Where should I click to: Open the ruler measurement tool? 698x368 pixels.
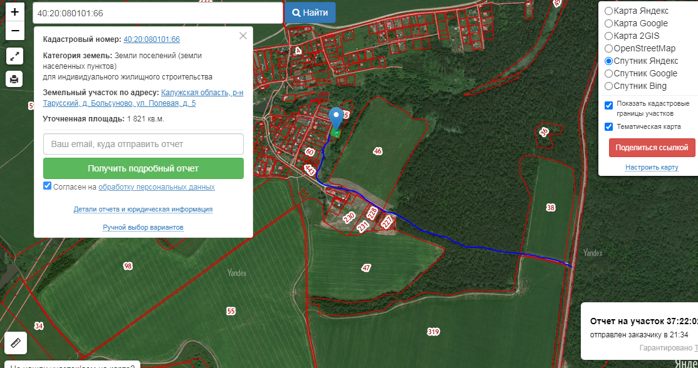[x=16, y=344]
